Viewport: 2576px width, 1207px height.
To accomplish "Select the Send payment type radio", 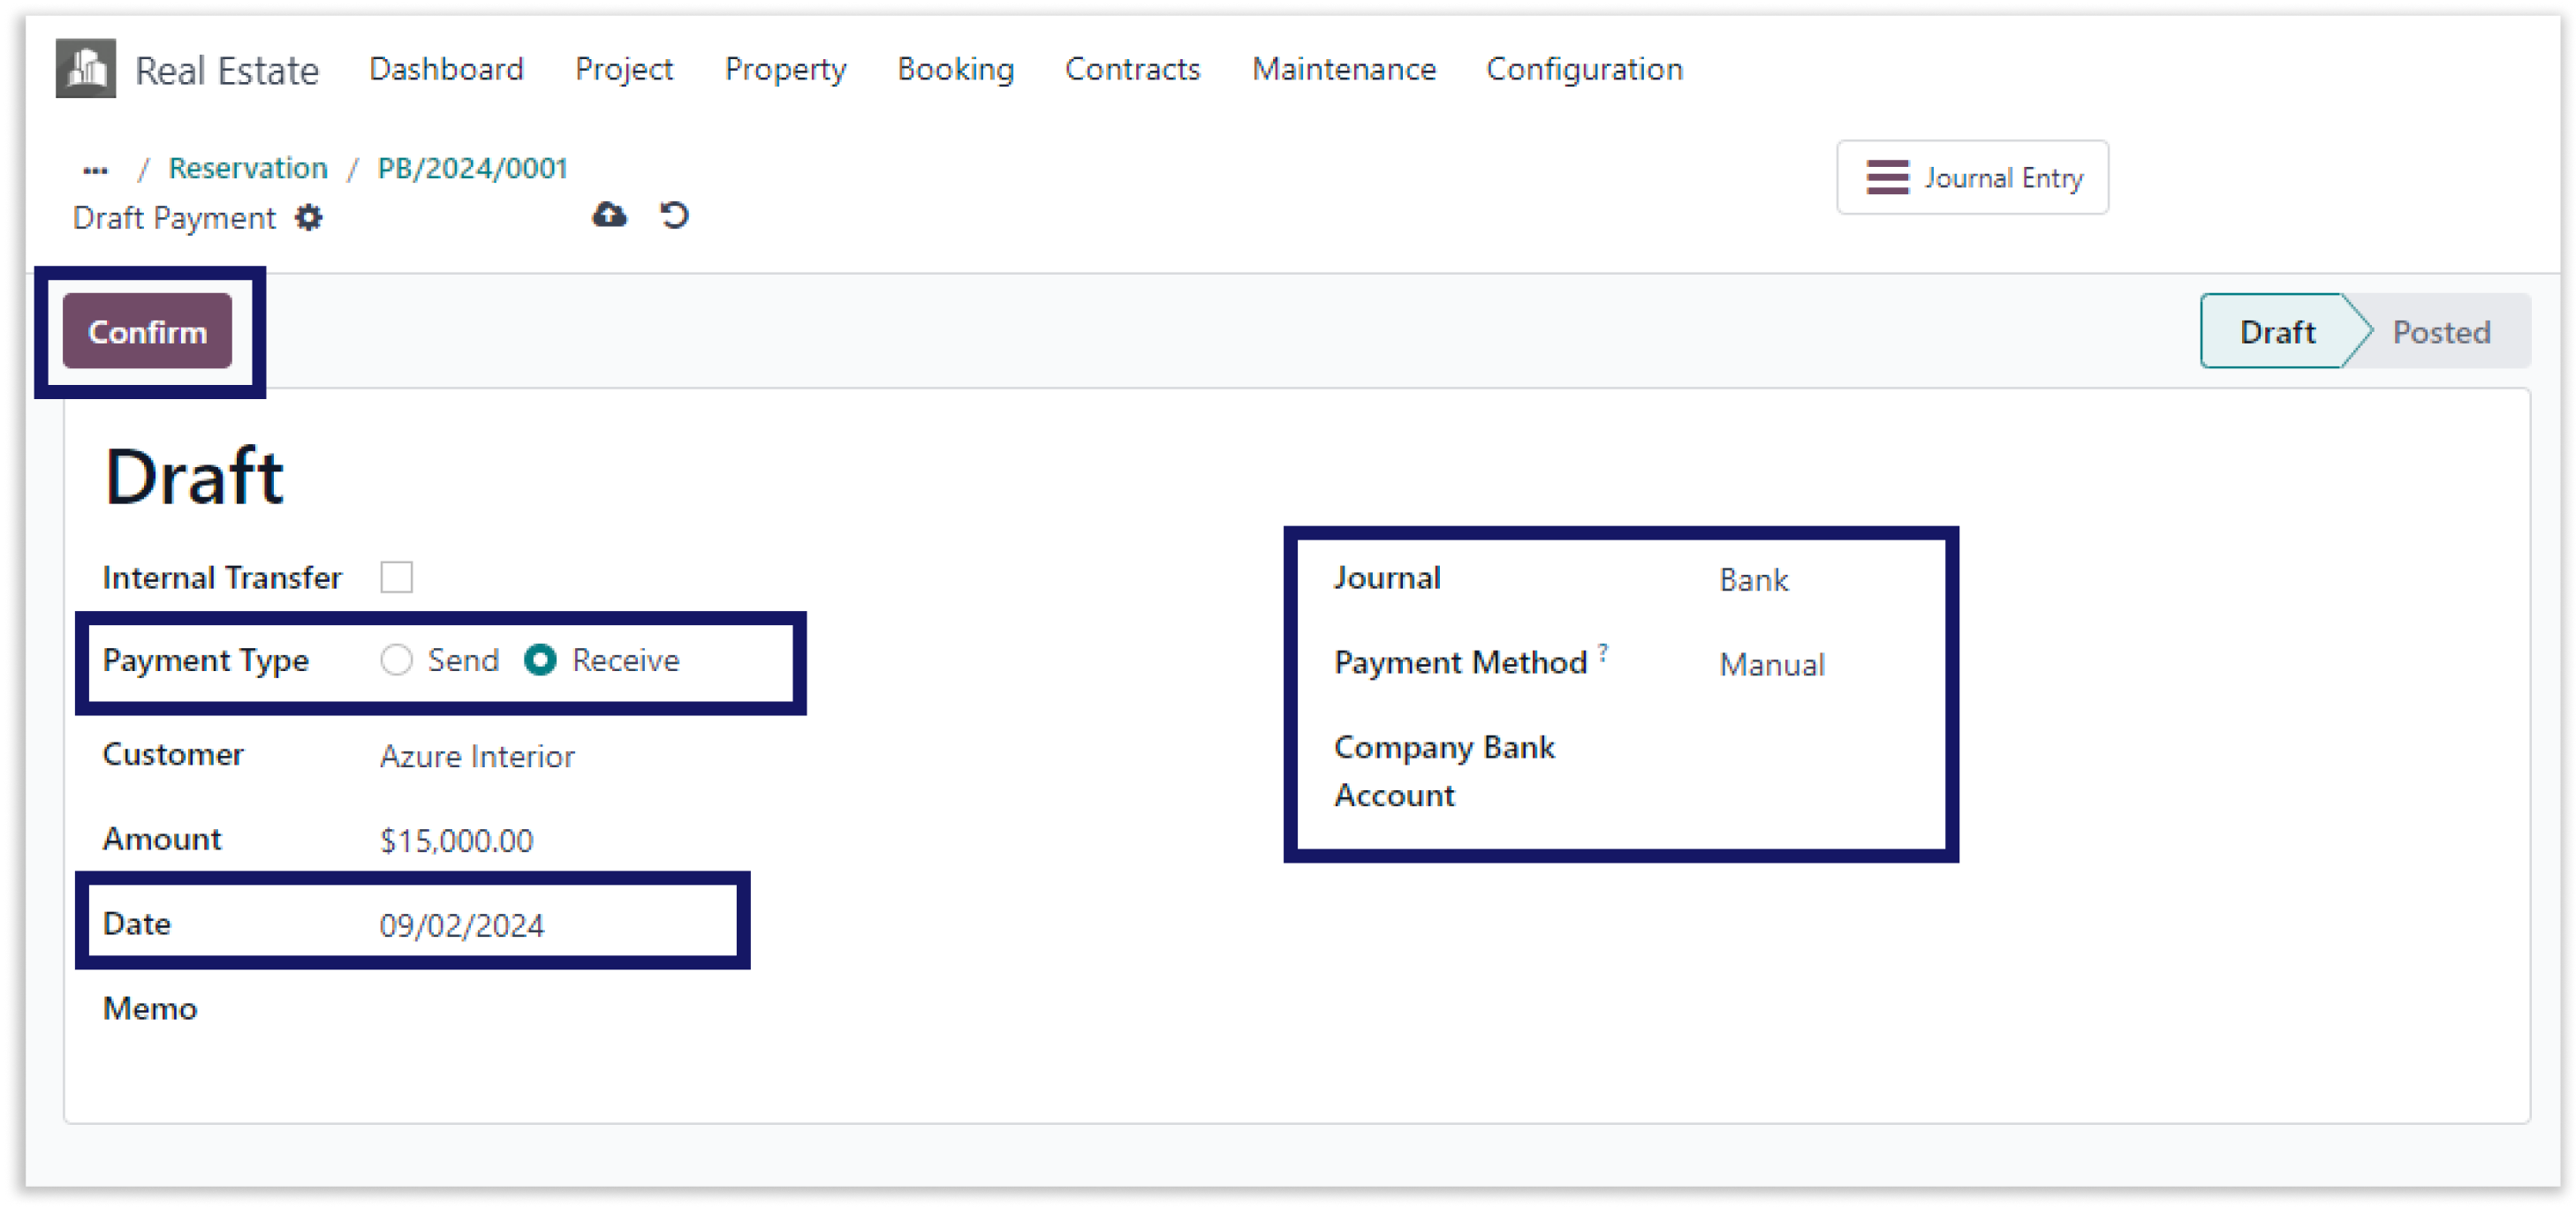I will point(396,660).
